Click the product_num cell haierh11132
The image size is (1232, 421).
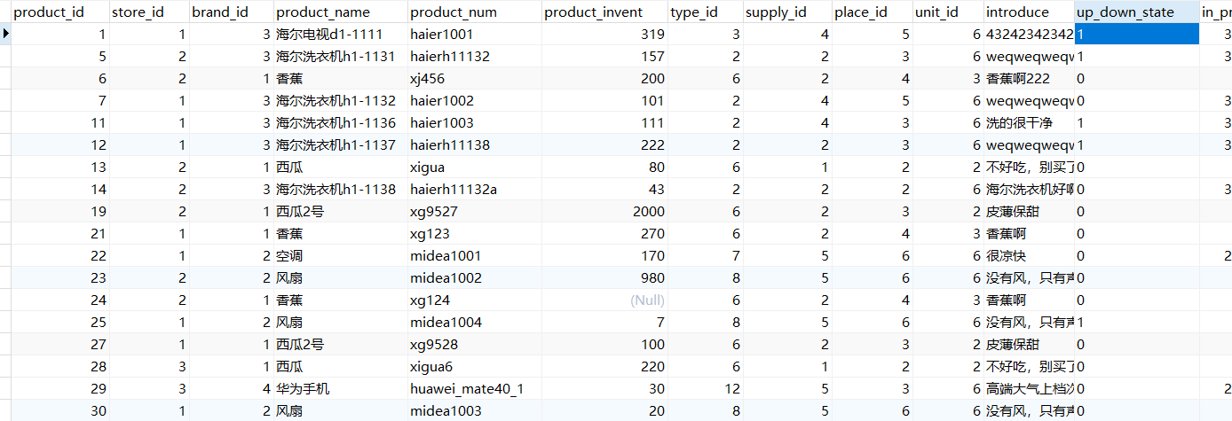(x=474, y=56)
